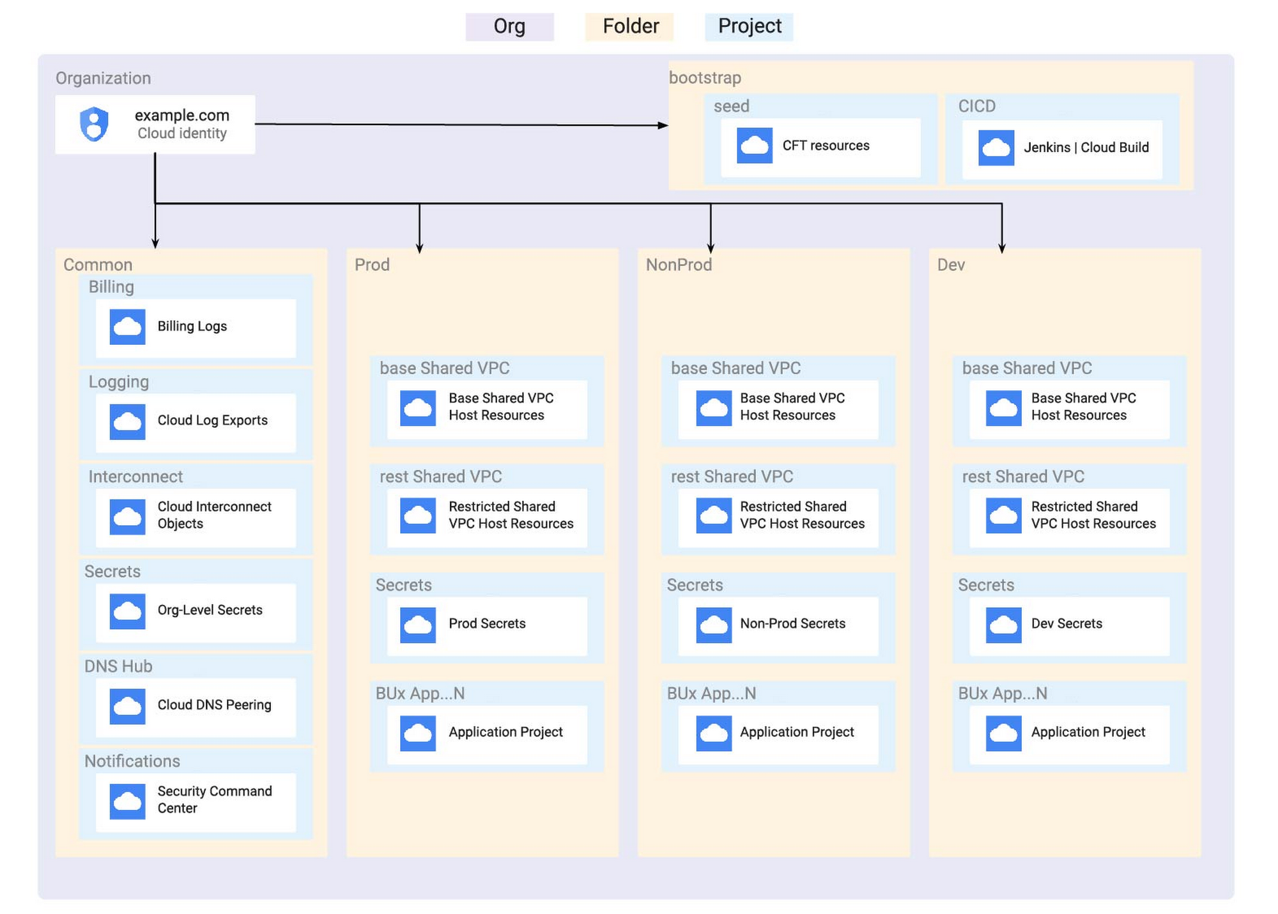
Task: Select the Cloud DNS Peering cloud icon
Action: tap(127, 706)
